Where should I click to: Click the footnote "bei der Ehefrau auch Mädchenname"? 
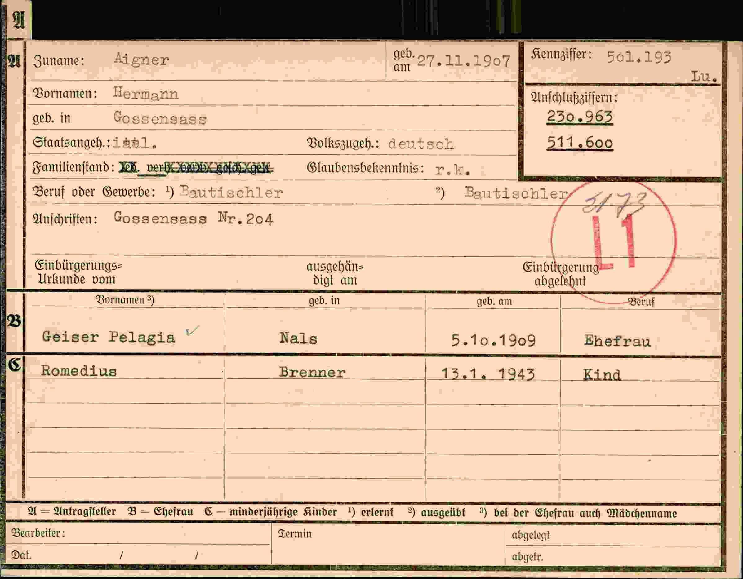pos(585,513)
